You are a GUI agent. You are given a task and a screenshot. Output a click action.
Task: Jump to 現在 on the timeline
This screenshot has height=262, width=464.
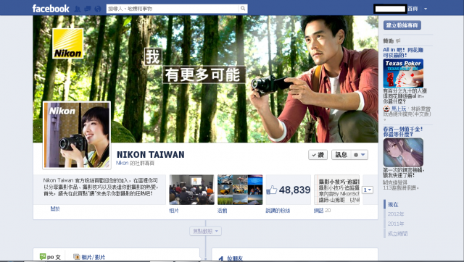pos(393,204)
